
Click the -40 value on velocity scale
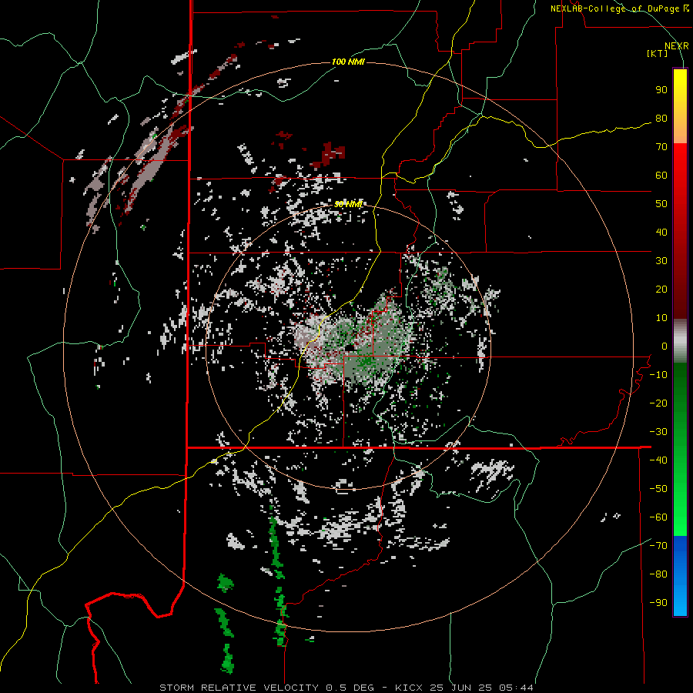pyautogui.click(x=658, y=460)
